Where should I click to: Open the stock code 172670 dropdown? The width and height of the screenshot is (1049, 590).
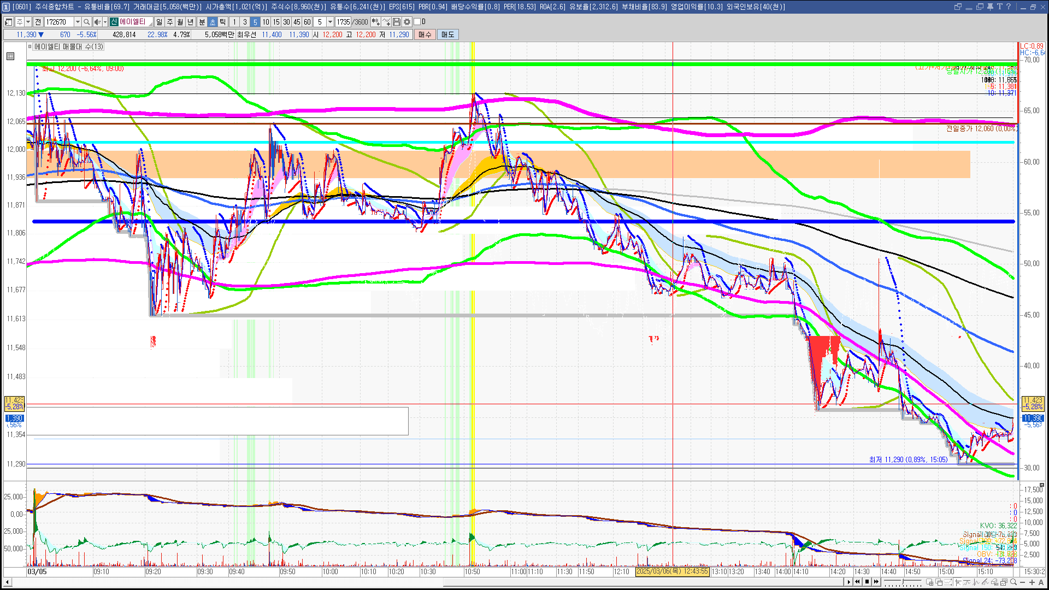coord(78,22)
